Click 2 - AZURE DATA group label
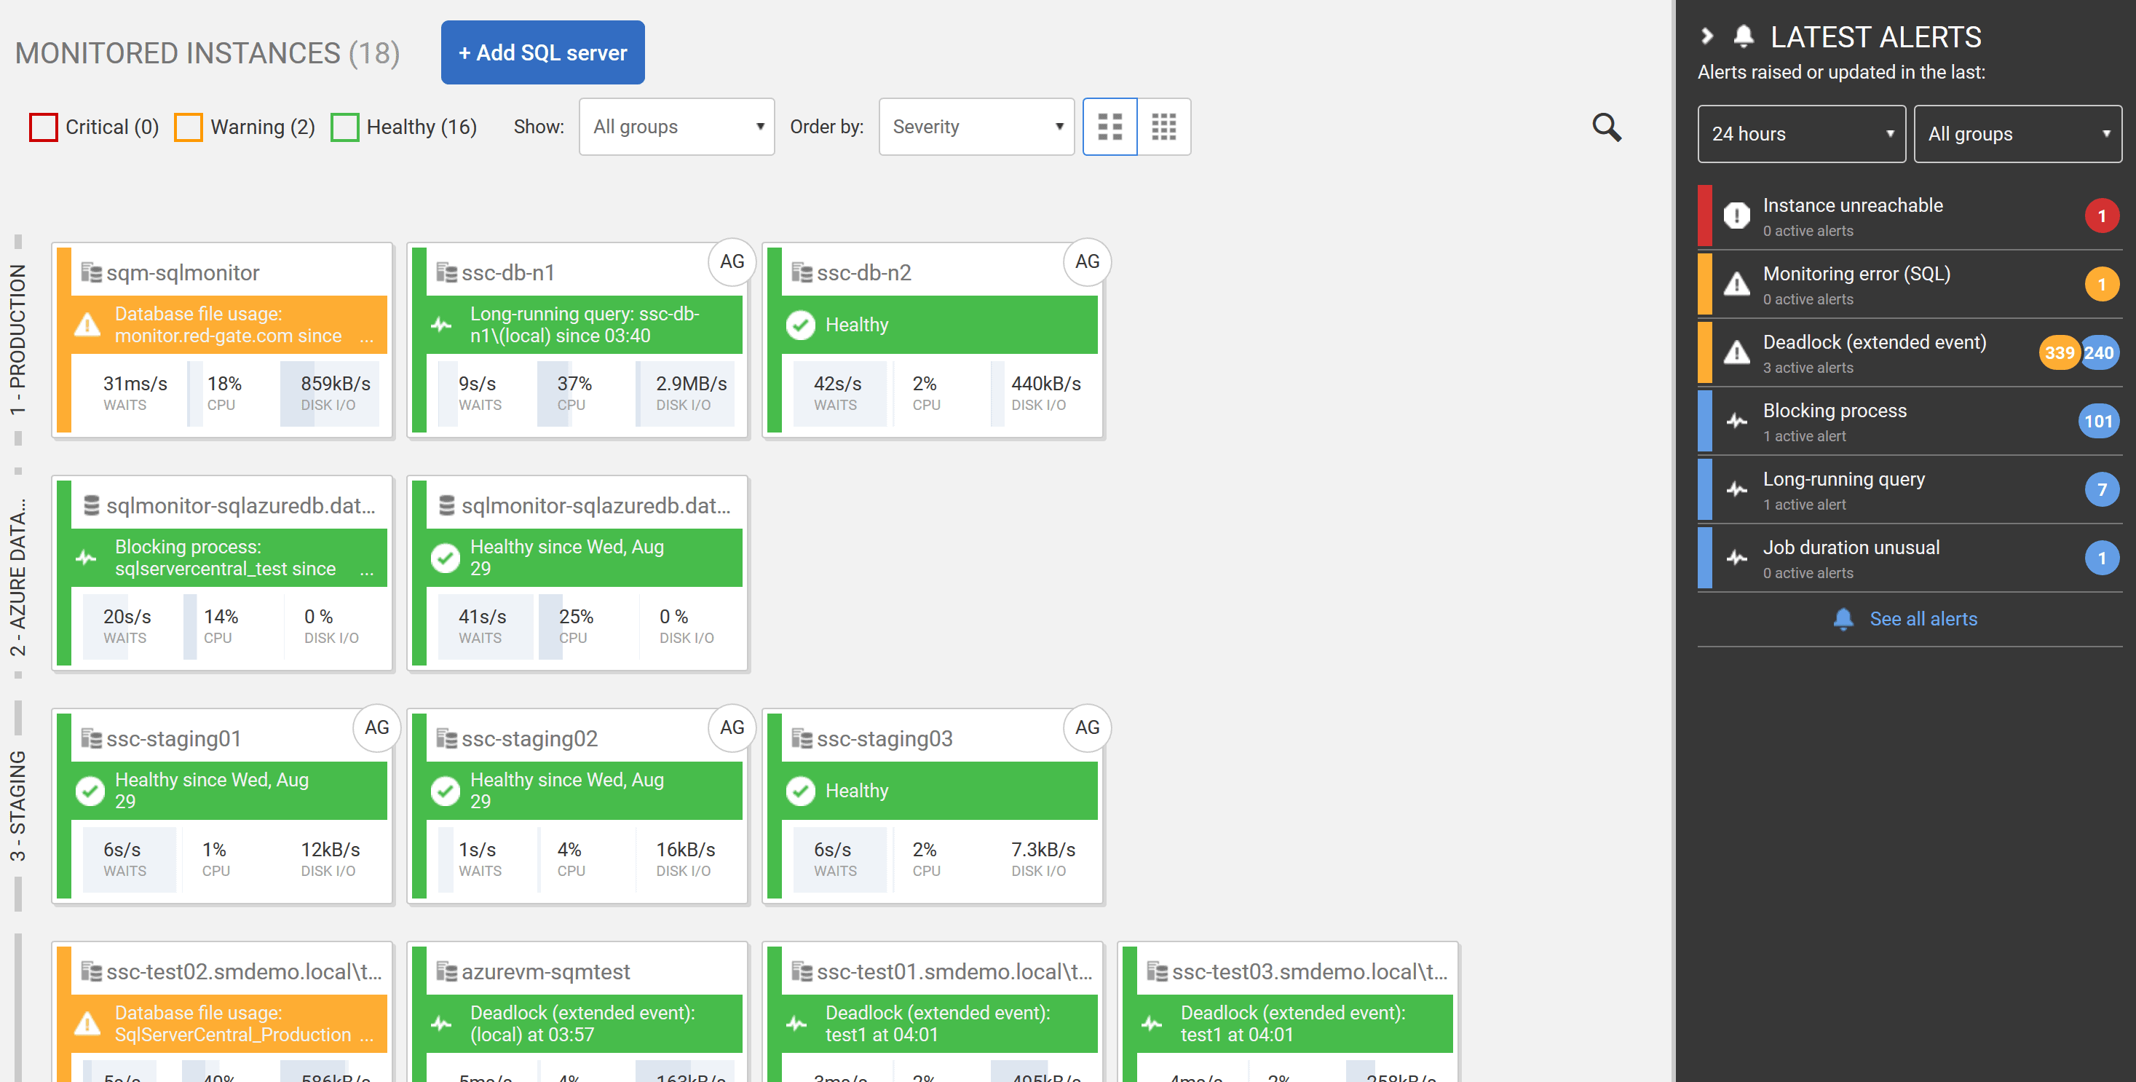This screenshot has height=1082, width=2136. tap(17, 578)
